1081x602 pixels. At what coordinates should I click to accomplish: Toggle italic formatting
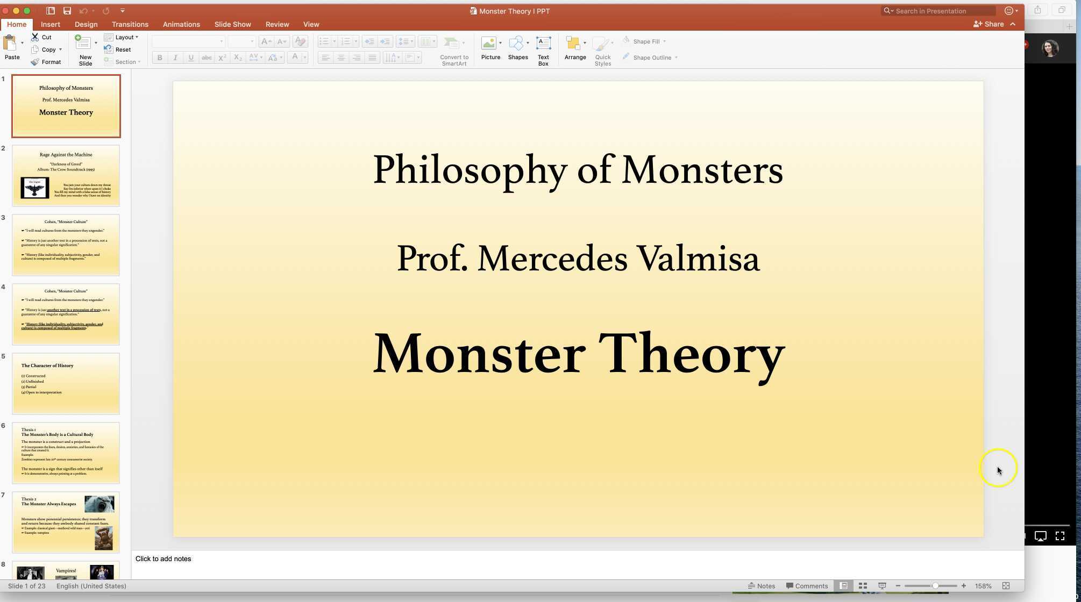(175, 58)
